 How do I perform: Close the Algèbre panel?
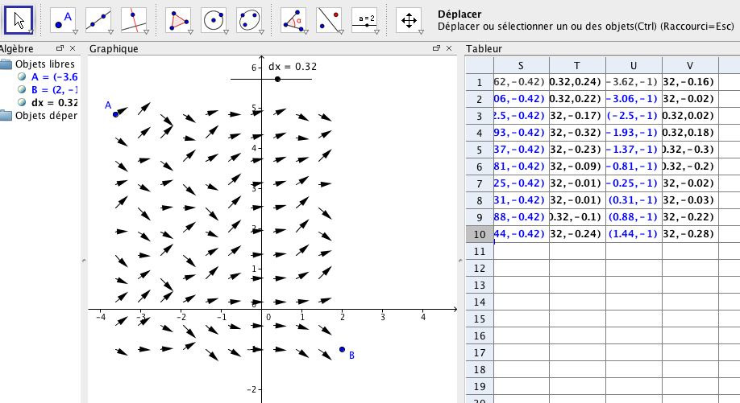click(x=73, y=49)
